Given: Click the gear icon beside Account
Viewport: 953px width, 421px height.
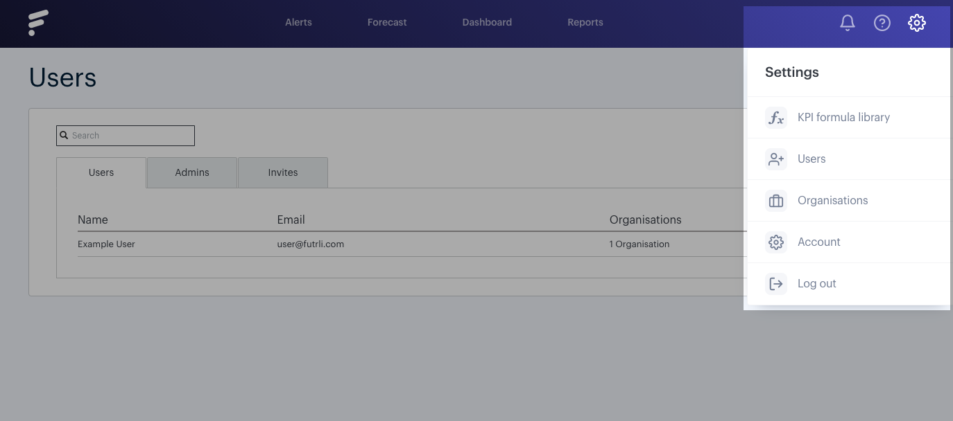Looking at the screenshot, I should pos(776,242).
